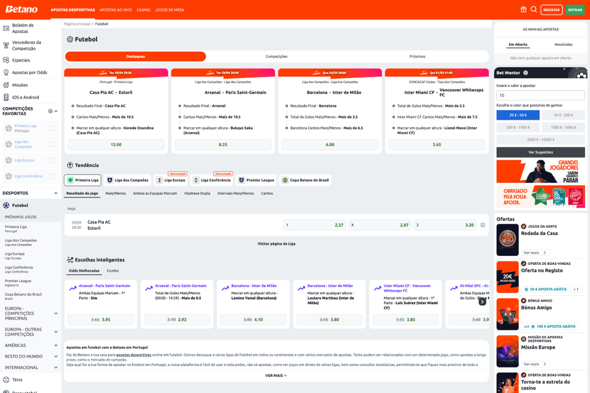Click the Registar button
The width and height of the screenshot is (590, 393).
tap(551, 10)
